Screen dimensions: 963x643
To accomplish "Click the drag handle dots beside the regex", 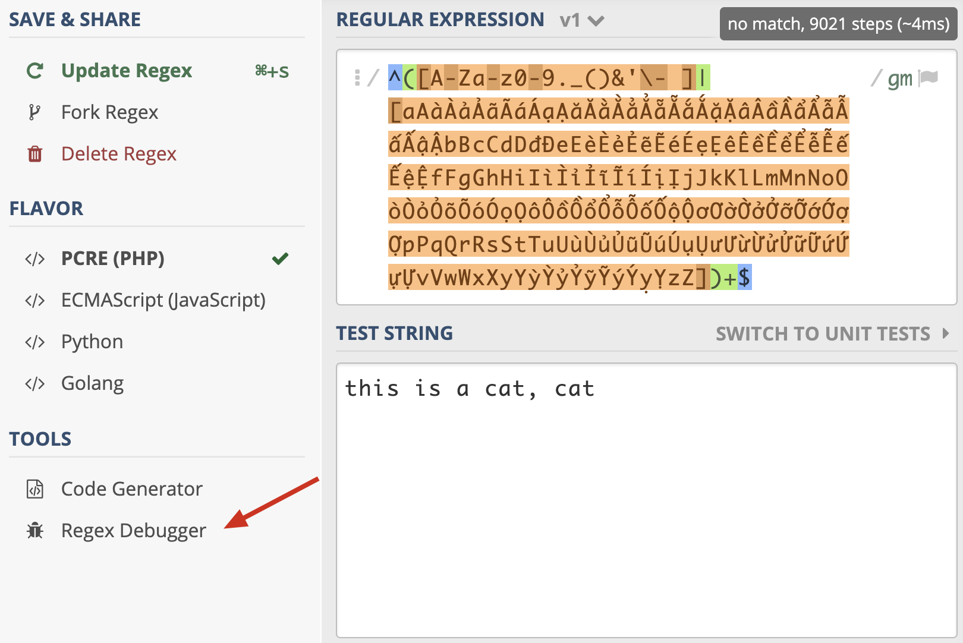I will [x=357, y=78].
